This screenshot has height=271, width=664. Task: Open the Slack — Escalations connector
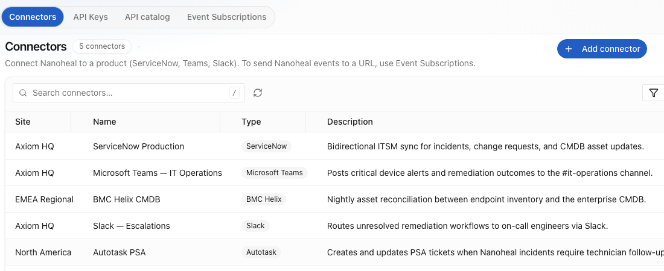[131, 226]
